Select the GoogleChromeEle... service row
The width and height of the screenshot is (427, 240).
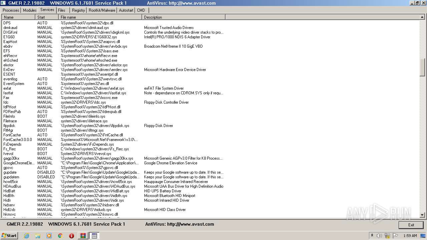(x=113, y=163)
